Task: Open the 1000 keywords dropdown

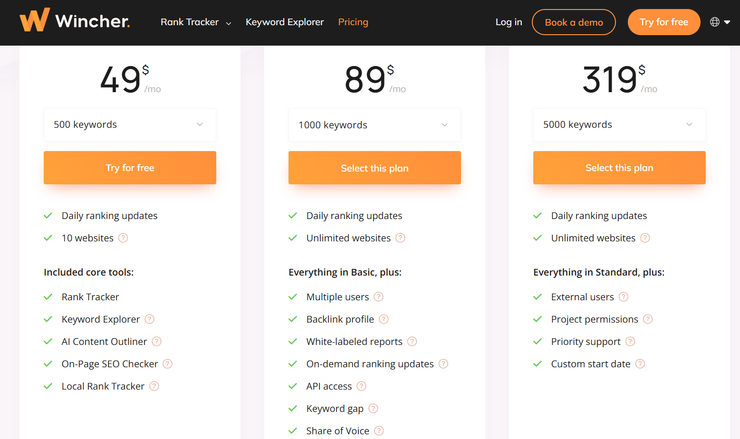Action: (375, 125)
